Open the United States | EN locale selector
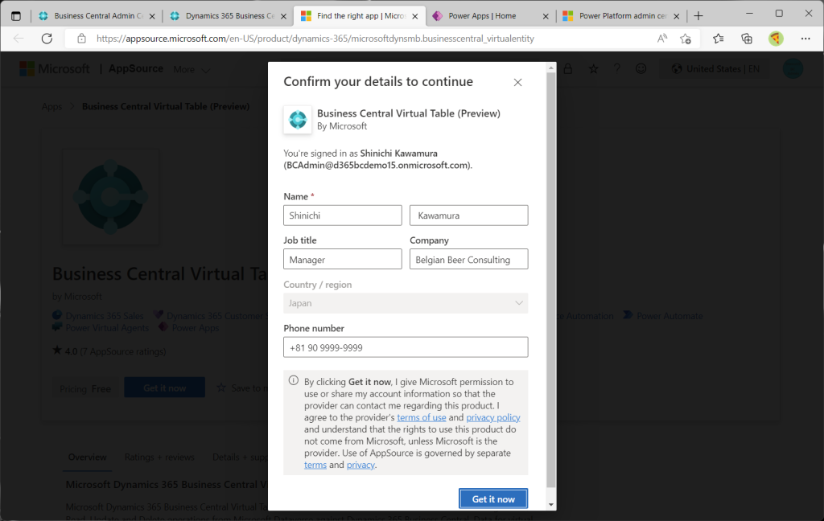 tap(715, 69)
